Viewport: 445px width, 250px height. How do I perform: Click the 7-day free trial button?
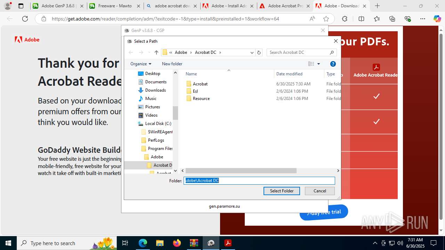tap(324, 212)
